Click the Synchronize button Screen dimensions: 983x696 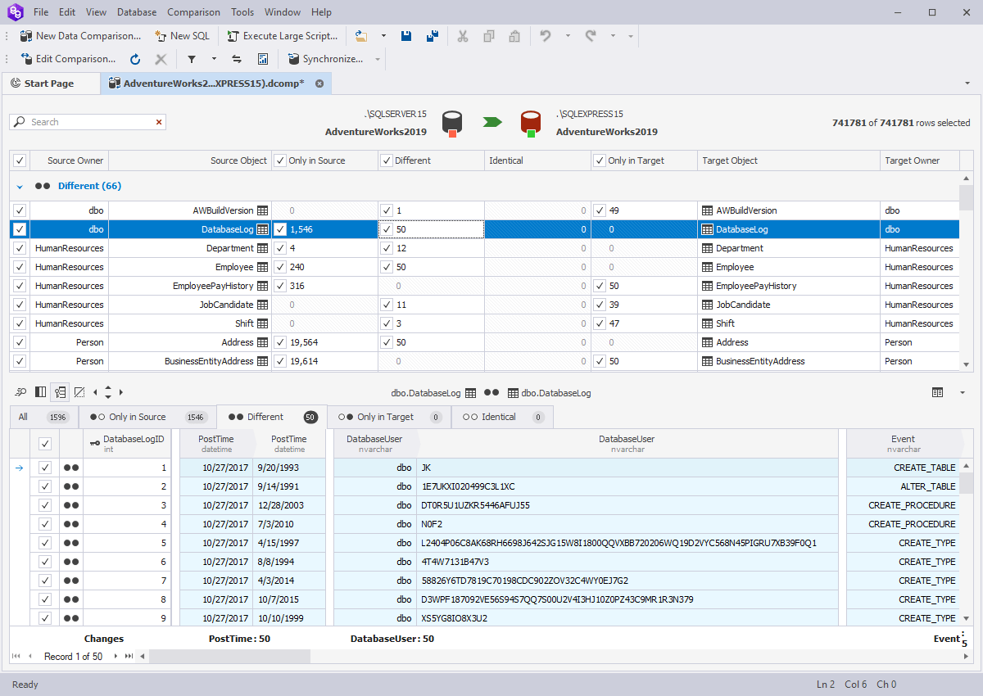coord(324,59)
